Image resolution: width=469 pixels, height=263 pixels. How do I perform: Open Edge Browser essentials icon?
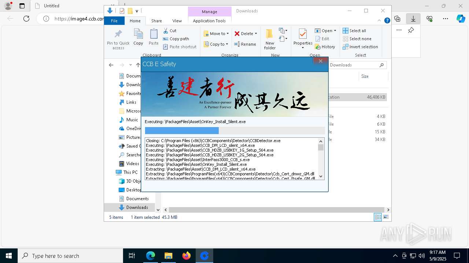[x=429, y=19]
